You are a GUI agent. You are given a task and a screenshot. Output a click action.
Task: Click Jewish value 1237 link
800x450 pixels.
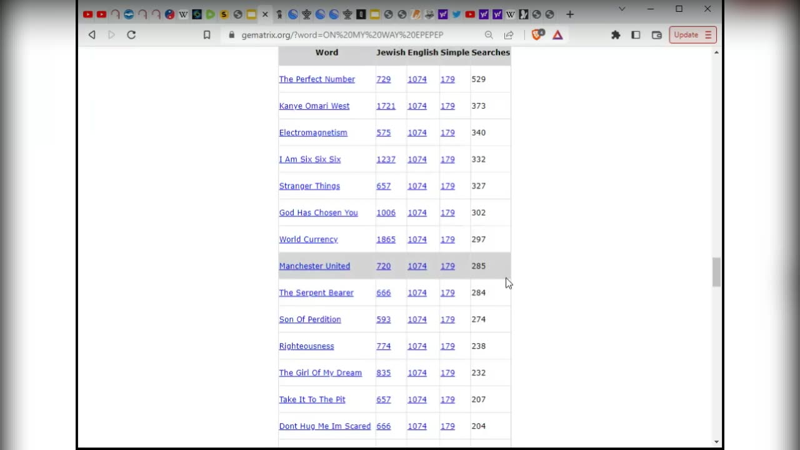[x=386, y=159]
